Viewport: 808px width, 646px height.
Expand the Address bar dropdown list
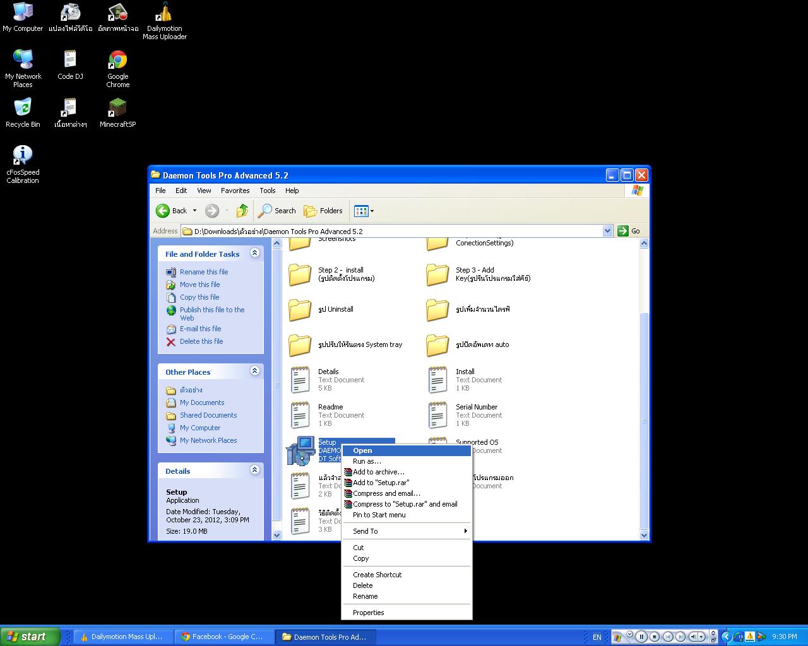pos(607,231)
